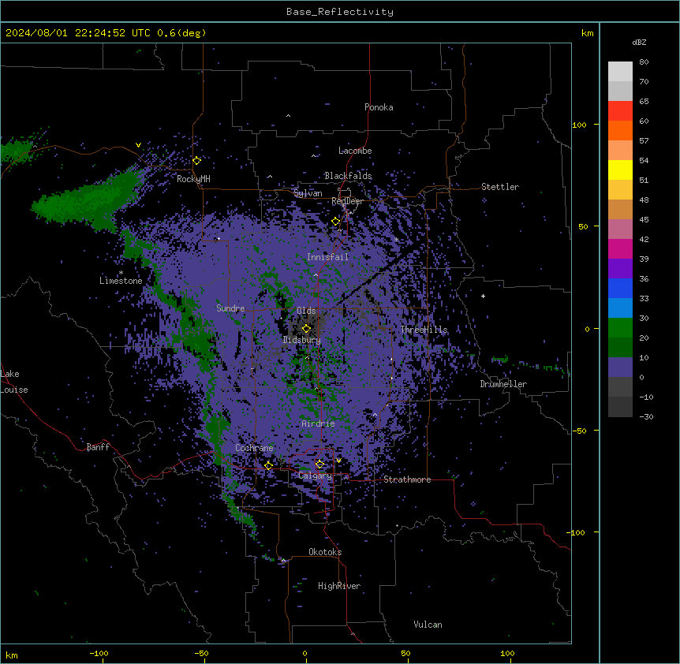Click the Banff town label
Screen dimensions: 680x664
coord(98,447)
